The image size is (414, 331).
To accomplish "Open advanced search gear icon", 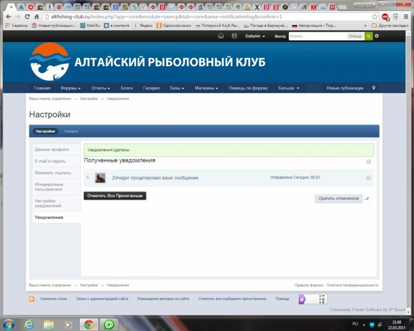I will 377,36.
